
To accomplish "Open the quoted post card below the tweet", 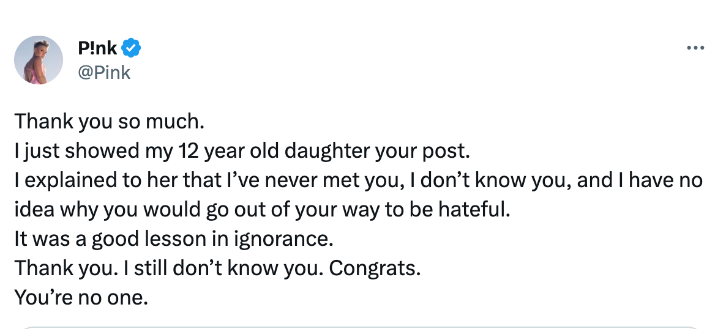I will point(359,327).
